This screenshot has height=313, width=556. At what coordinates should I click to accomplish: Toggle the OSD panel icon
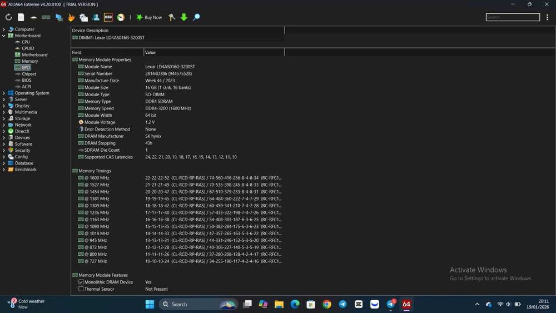tap(108, 17)
